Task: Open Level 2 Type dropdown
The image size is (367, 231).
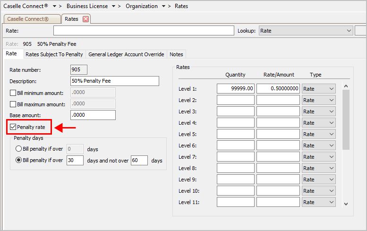Action: 318,100
